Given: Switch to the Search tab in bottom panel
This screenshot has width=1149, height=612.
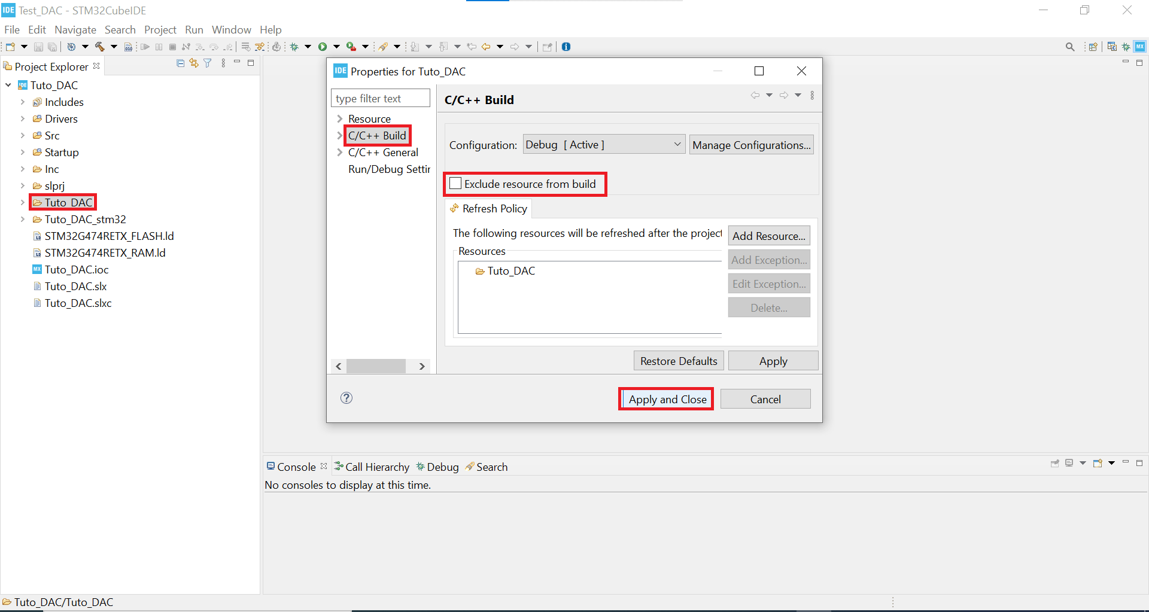Looking at the screenshot, I should (x=487, y=467).
